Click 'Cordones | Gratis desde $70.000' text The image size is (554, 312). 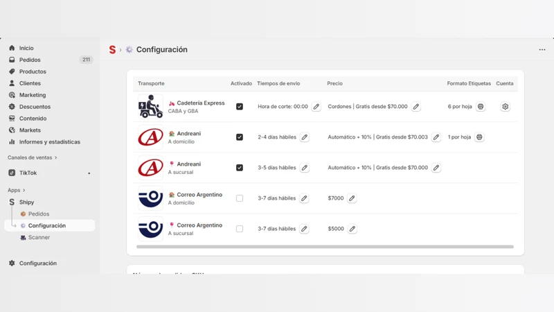click(x=368, y=107)
